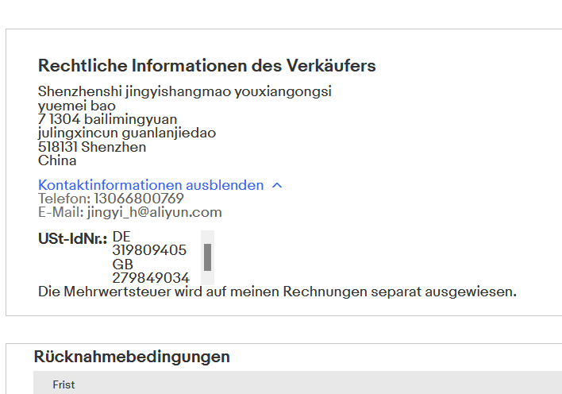Screen dimensions: 562x394
Task: Click the GB VAT country code
Action: click(122, 265)
